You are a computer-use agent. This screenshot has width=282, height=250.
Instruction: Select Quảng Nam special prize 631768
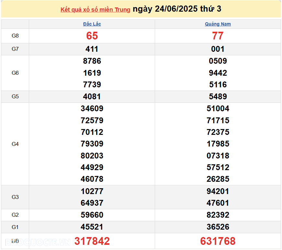pyautogui.click(x=218, y=241)
